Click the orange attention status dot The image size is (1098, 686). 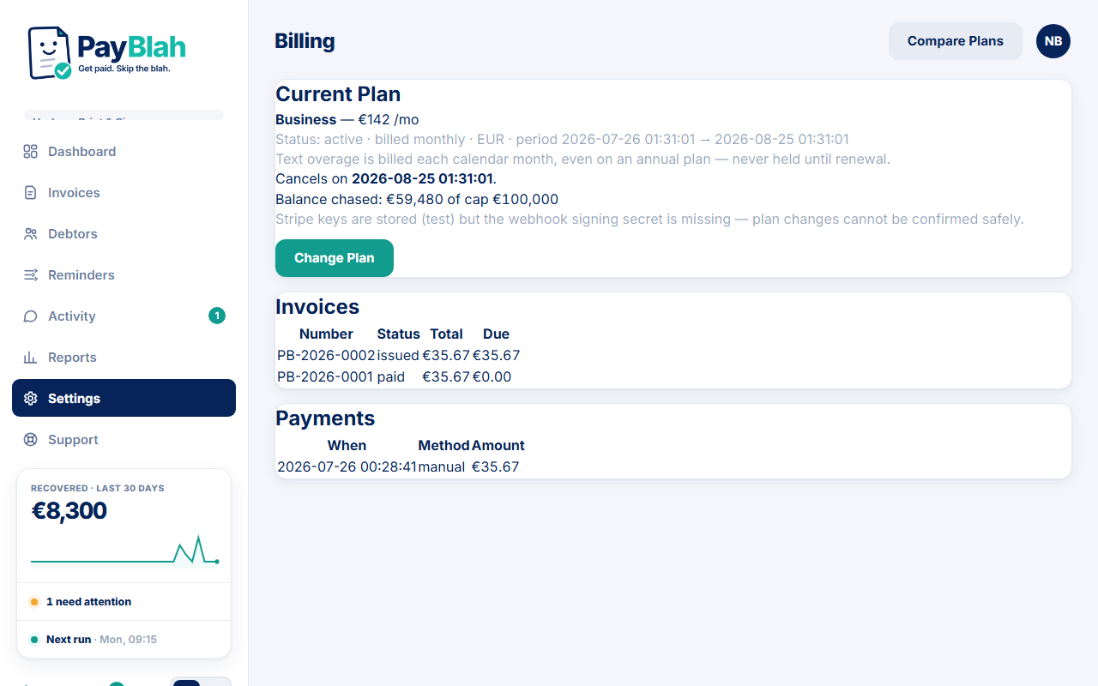(34, 602)
